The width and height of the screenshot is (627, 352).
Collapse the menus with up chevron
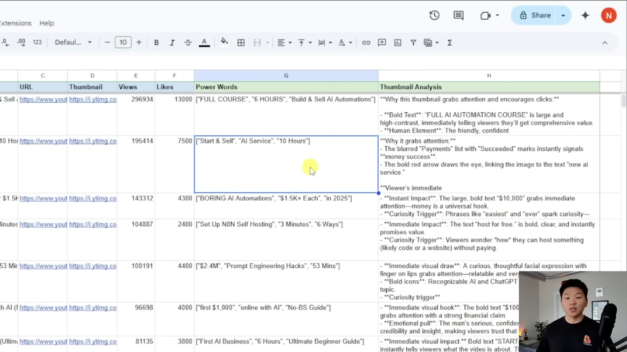click(x=605, y=42)
